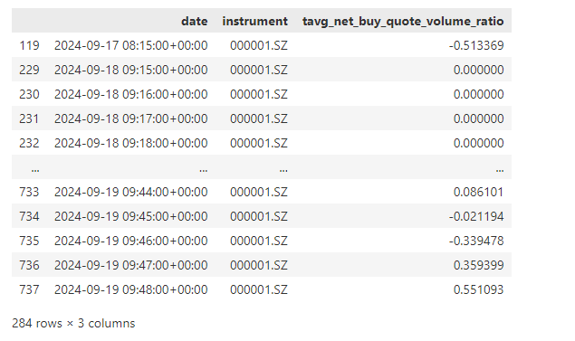Click the date 2024-09-18 09:16:00+00:00
Screen dimensions: 575x341
pos(131,94)
